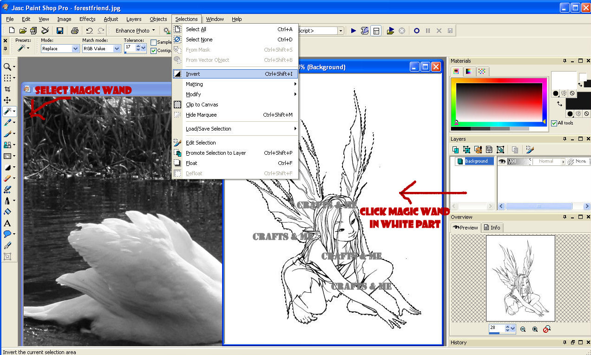Click the Print icon in toolbar
This screenshot has height=355, width=591.
[x=74, y=31]
